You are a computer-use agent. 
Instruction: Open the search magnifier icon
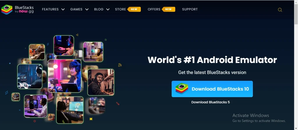(x=280, y=10)
